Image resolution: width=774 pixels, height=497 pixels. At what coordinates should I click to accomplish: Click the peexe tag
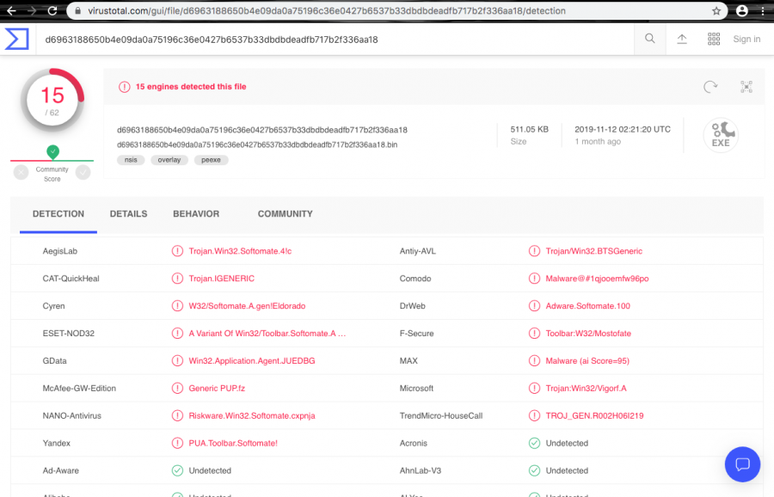(x=211, y=160)
